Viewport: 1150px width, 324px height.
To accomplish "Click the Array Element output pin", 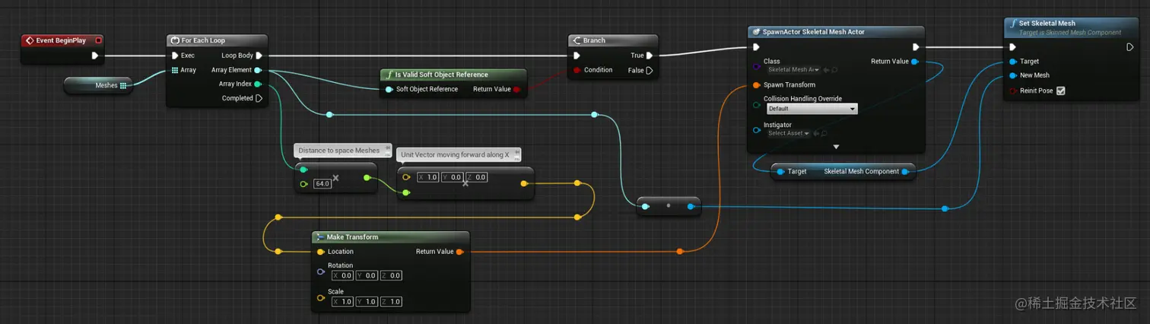I will click(x=259, y=70).
